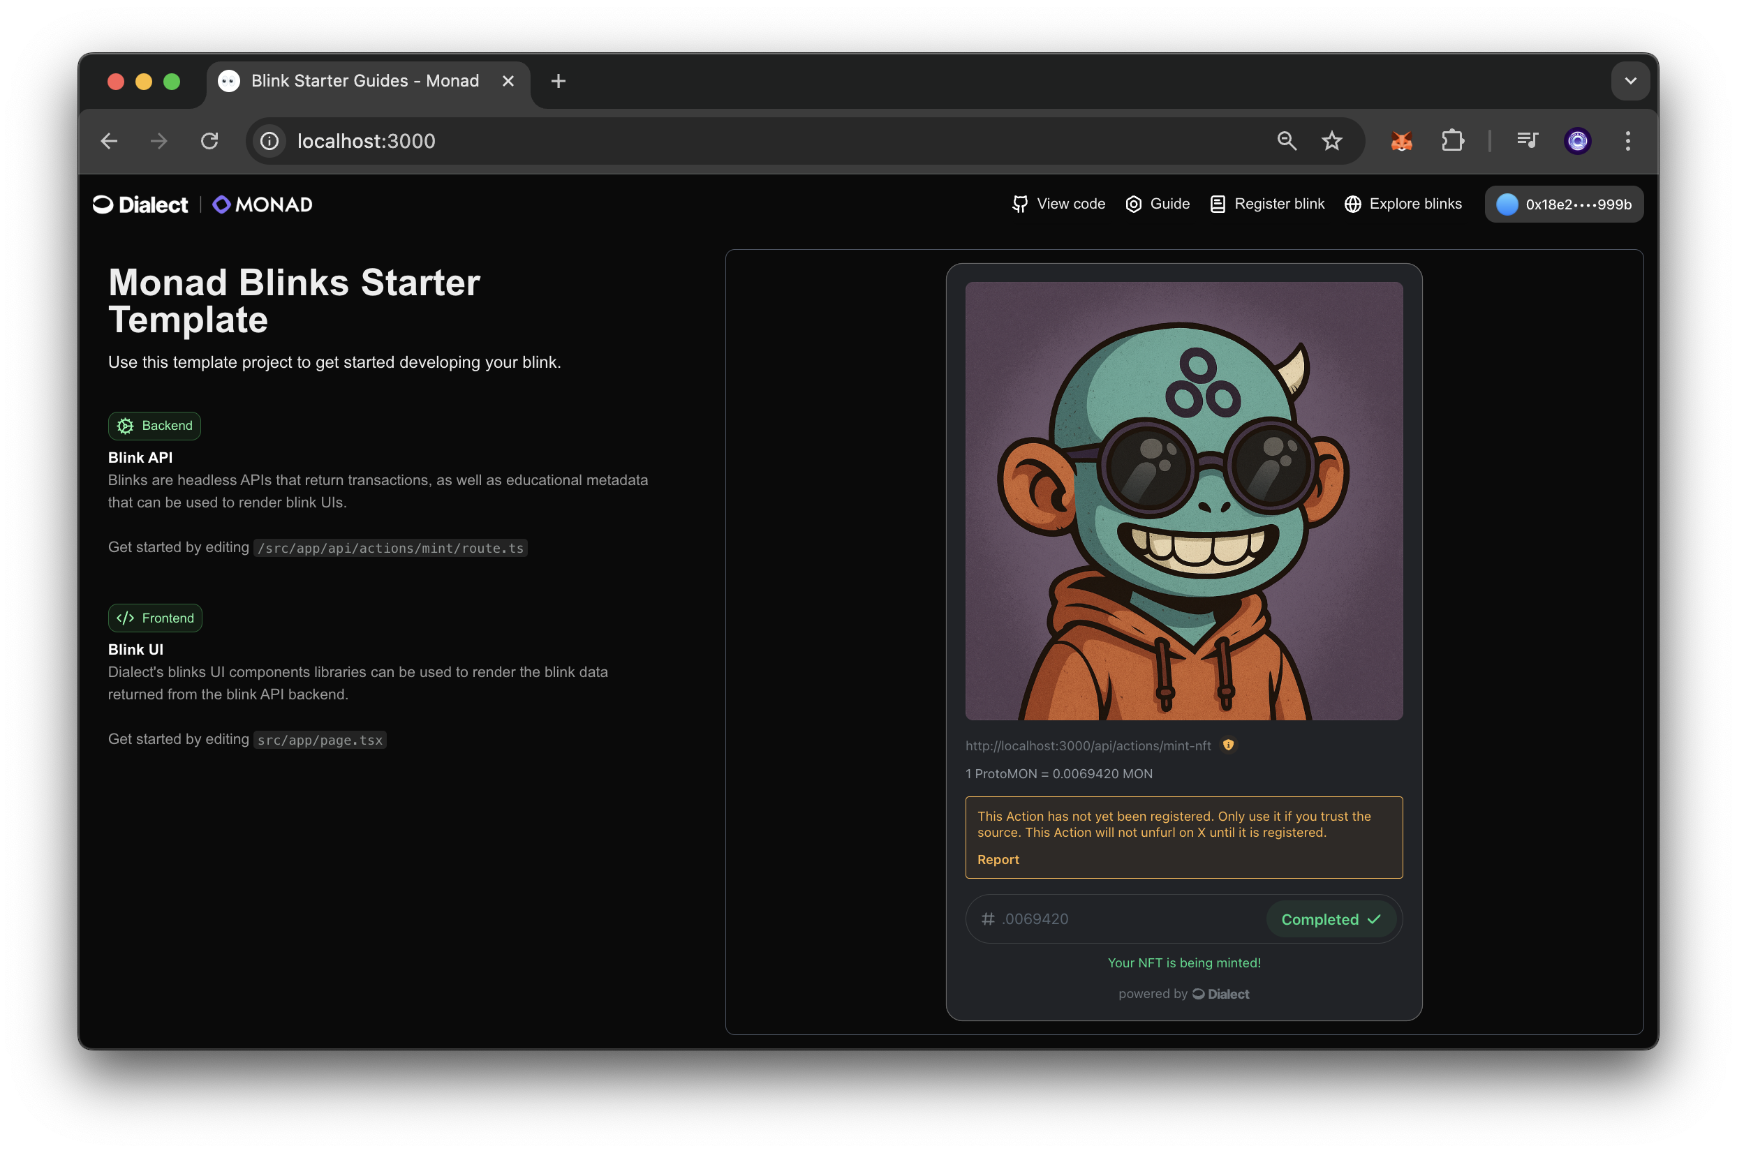Click the Register blink link
Image resolution: width=1737 pixels, height=1153 pixels.
pyautogui.click(x=1267, y=204)
